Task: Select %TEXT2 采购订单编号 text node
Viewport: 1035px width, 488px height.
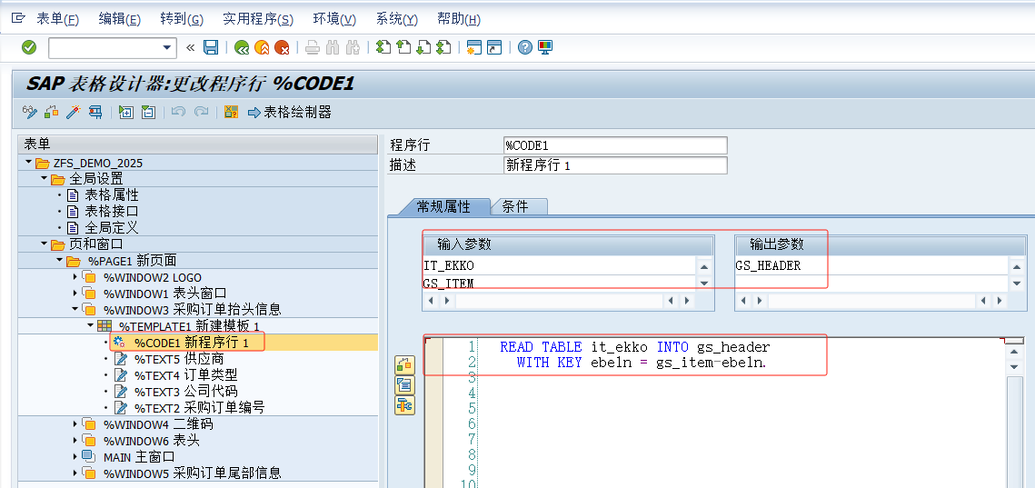Action: point(201,407)
